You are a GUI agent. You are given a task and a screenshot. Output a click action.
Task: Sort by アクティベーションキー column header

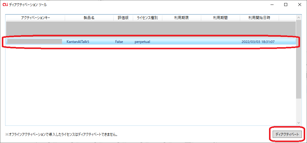click(x=36, y=18)
